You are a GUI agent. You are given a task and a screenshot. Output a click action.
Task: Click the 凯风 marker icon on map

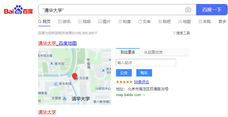tap(103, 71)
